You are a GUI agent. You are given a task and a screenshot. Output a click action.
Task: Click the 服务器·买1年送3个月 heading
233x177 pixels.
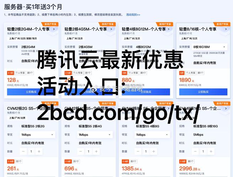(x=33, y=7)
